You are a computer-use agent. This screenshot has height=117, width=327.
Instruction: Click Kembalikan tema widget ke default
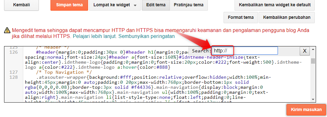[x=275, y=5]
